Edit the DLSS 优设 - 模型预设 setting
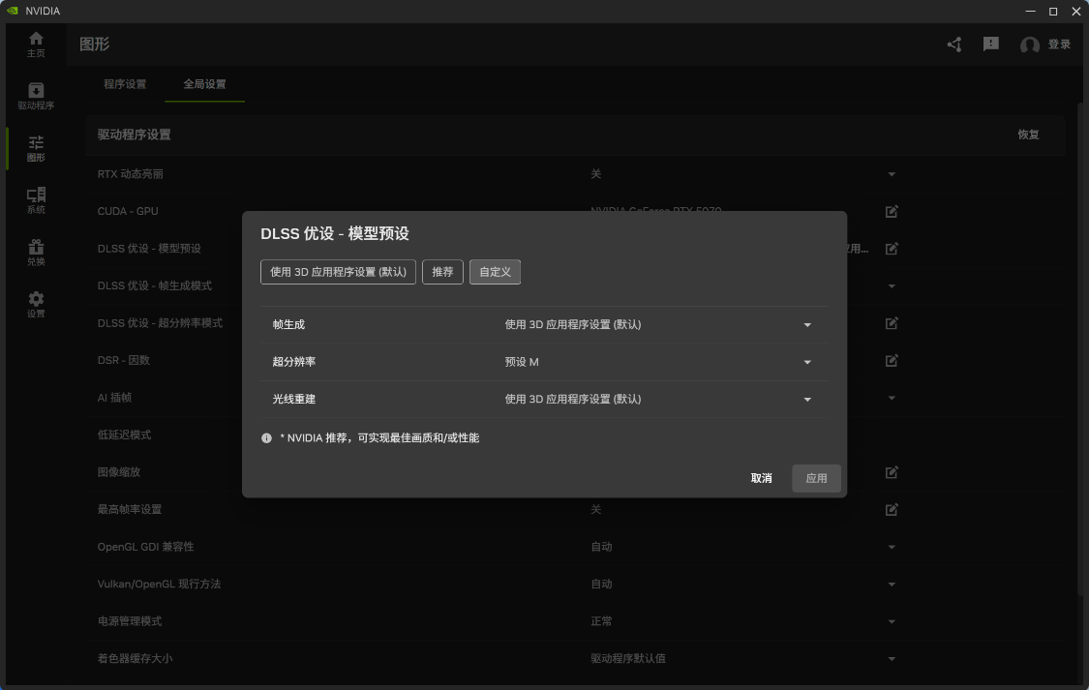 (892, 249)
